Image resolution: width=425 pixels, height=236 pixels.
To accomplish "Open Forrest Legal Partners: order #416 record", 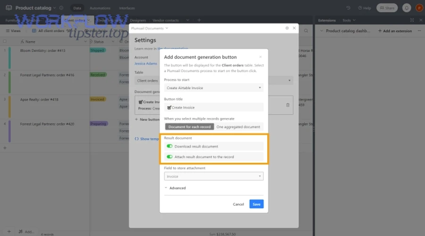I will [47, 75].
